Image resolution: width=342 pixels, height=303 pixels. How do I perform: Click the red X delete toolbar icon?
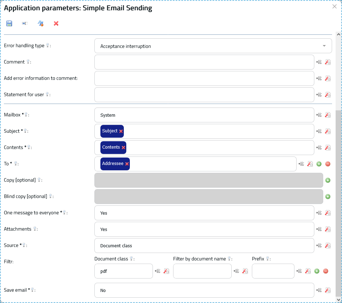click(56, 23)
